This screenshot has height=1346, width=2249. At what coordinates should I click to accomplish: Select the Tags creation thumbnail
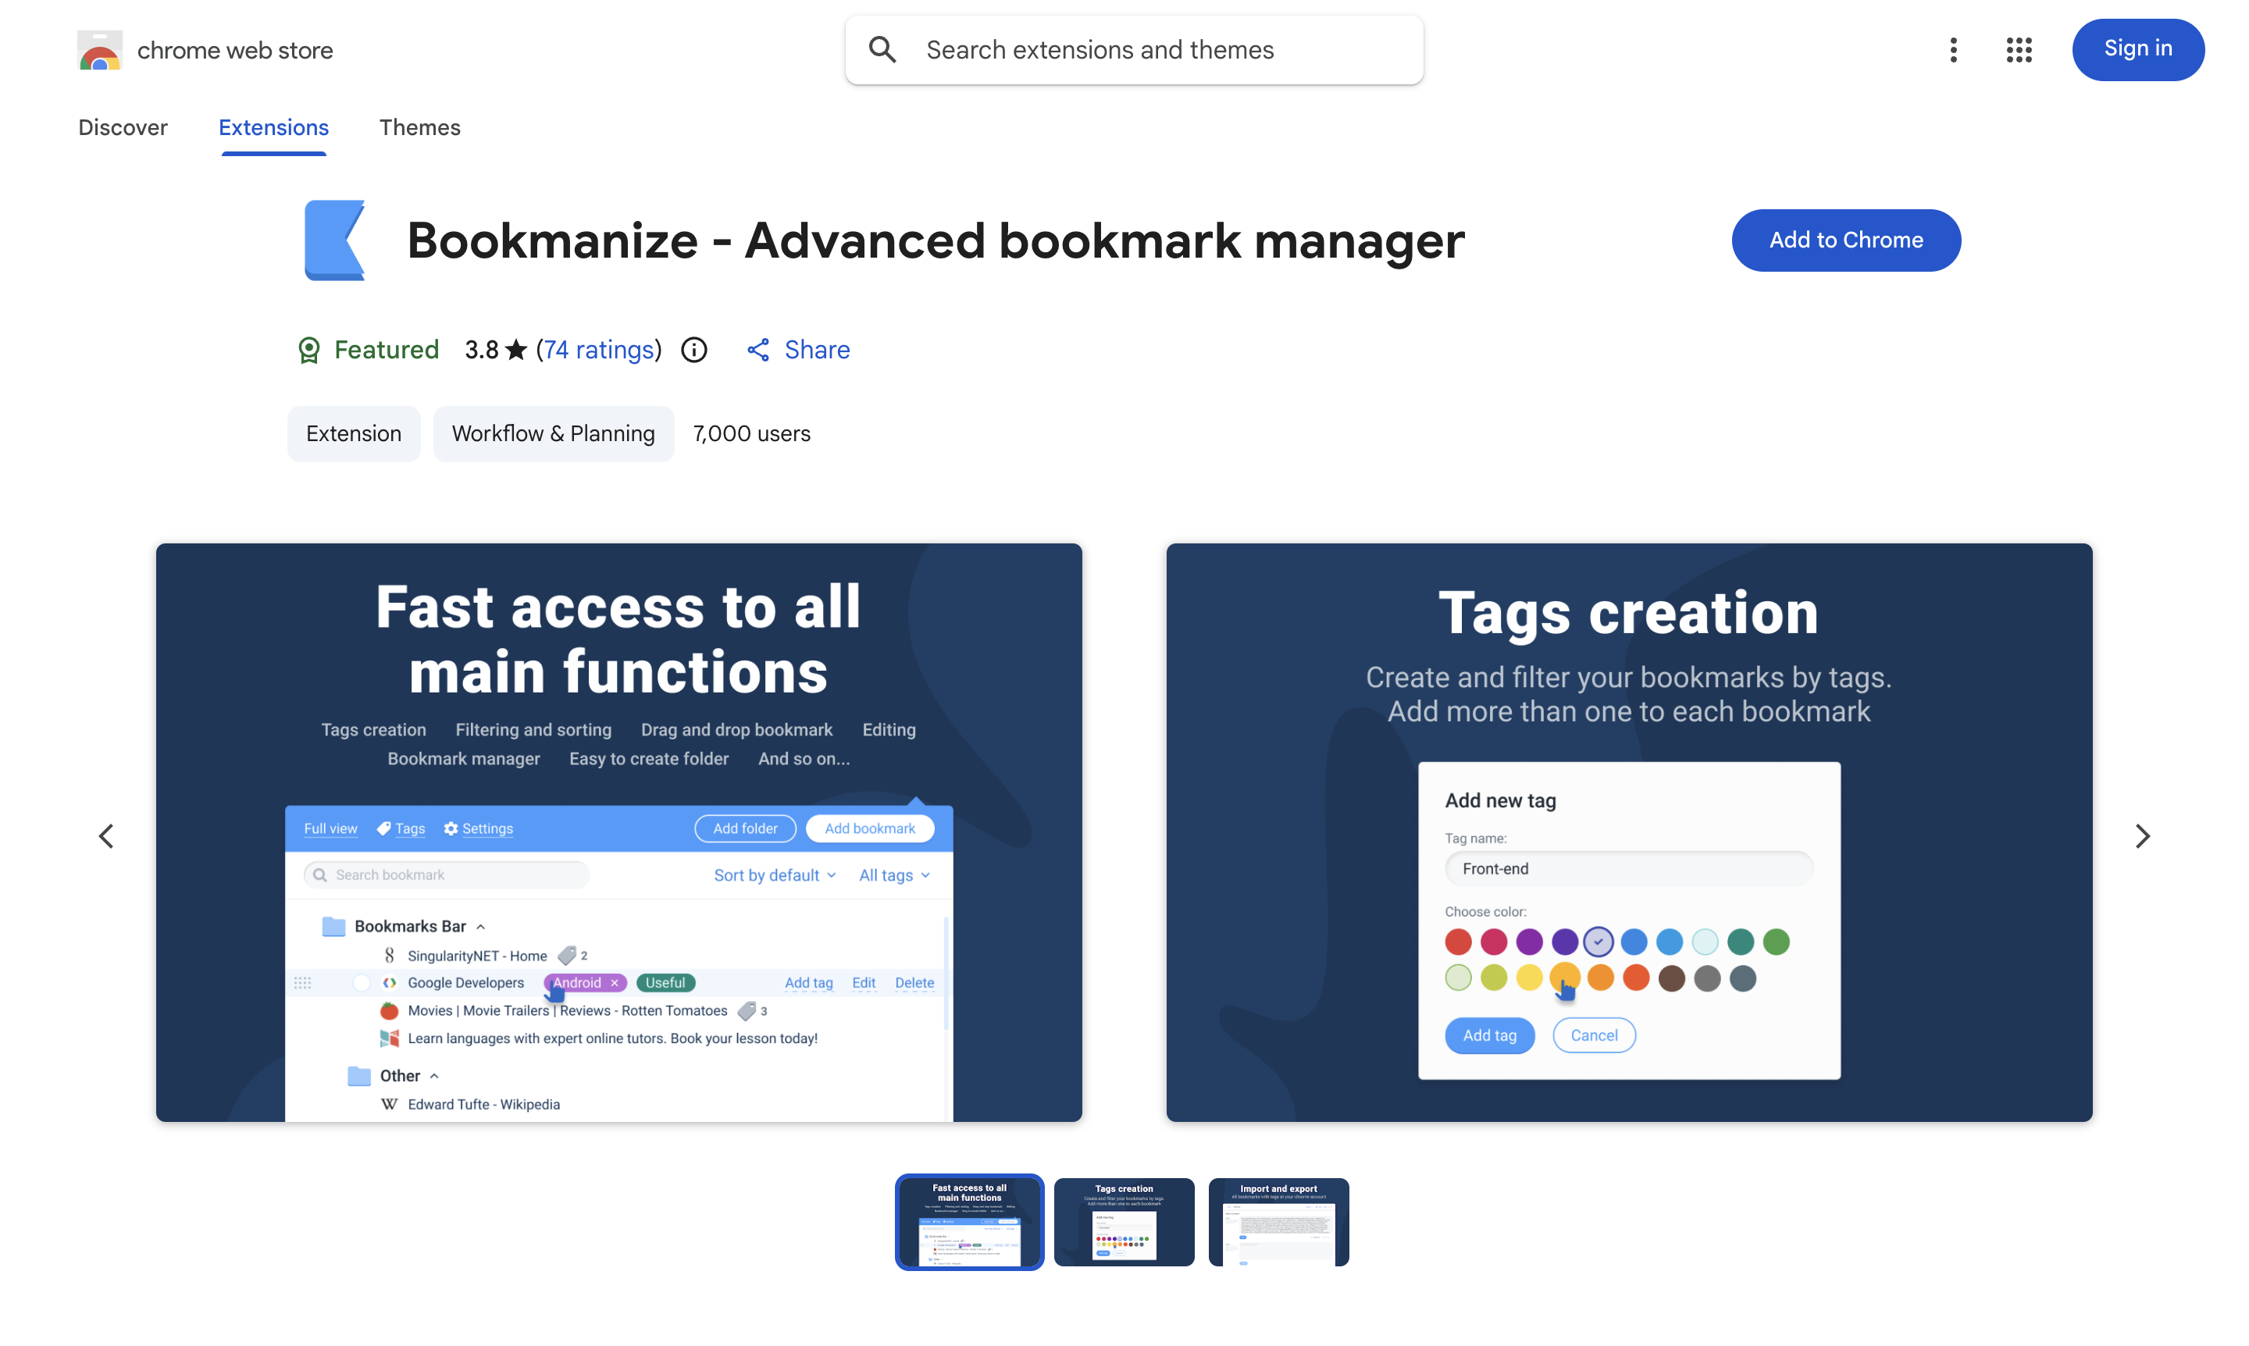click(x=1124, y=1222)
